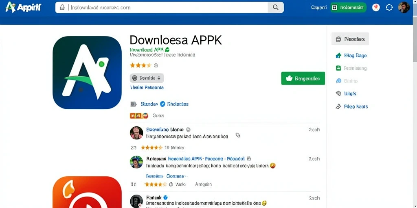Open the user profile avatar

pos(404,7)
